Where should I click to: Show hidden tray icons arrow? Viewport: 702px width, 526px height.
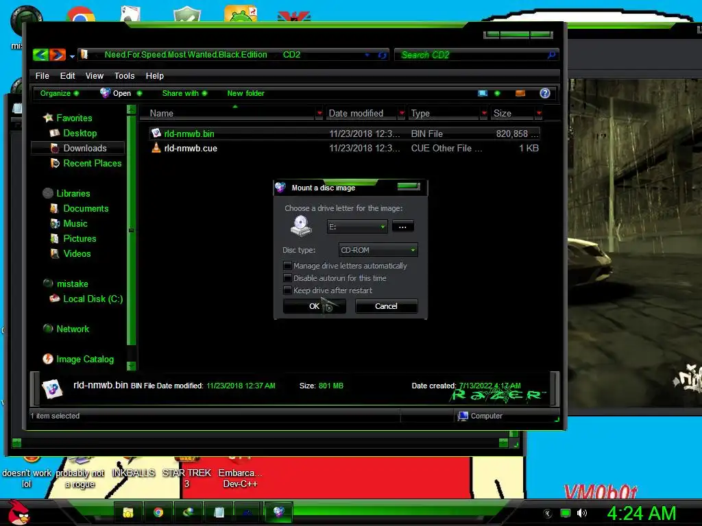[548, 514]
